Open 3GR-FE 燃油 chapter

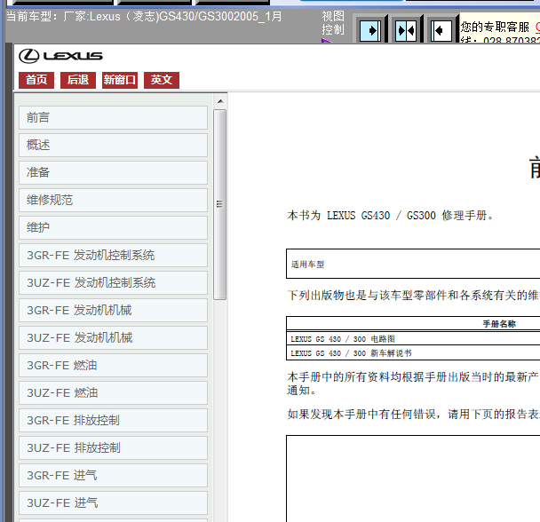click(114, 366)
